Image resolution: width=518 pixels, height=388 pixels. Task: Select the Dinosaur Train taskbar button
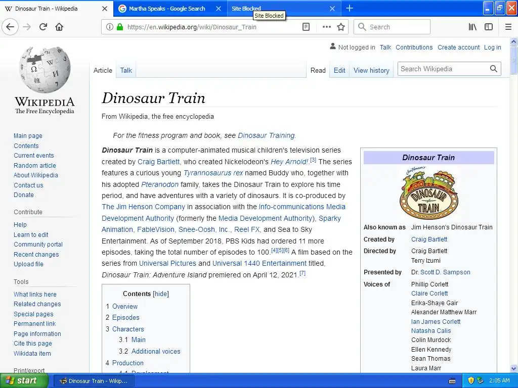[94, 381]
